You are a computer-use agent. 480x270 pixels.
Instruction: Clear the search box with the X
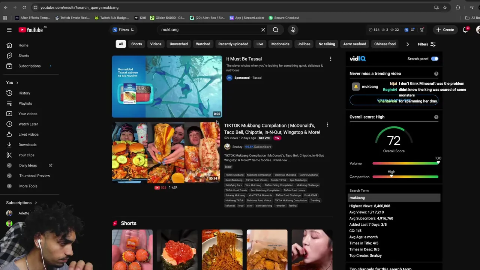[263, 30]
